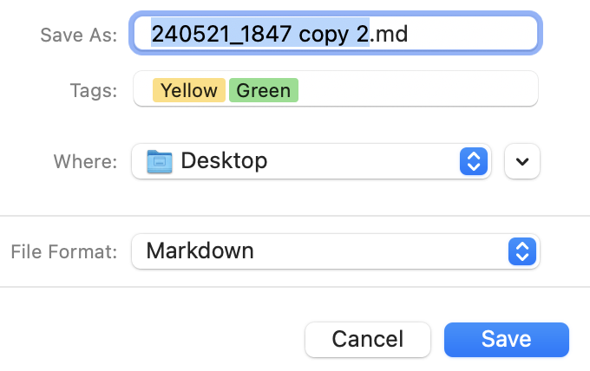This screenshot has width=590, height=371.
Task: Click the Desktop folder icon
Action: click(160, 161)
